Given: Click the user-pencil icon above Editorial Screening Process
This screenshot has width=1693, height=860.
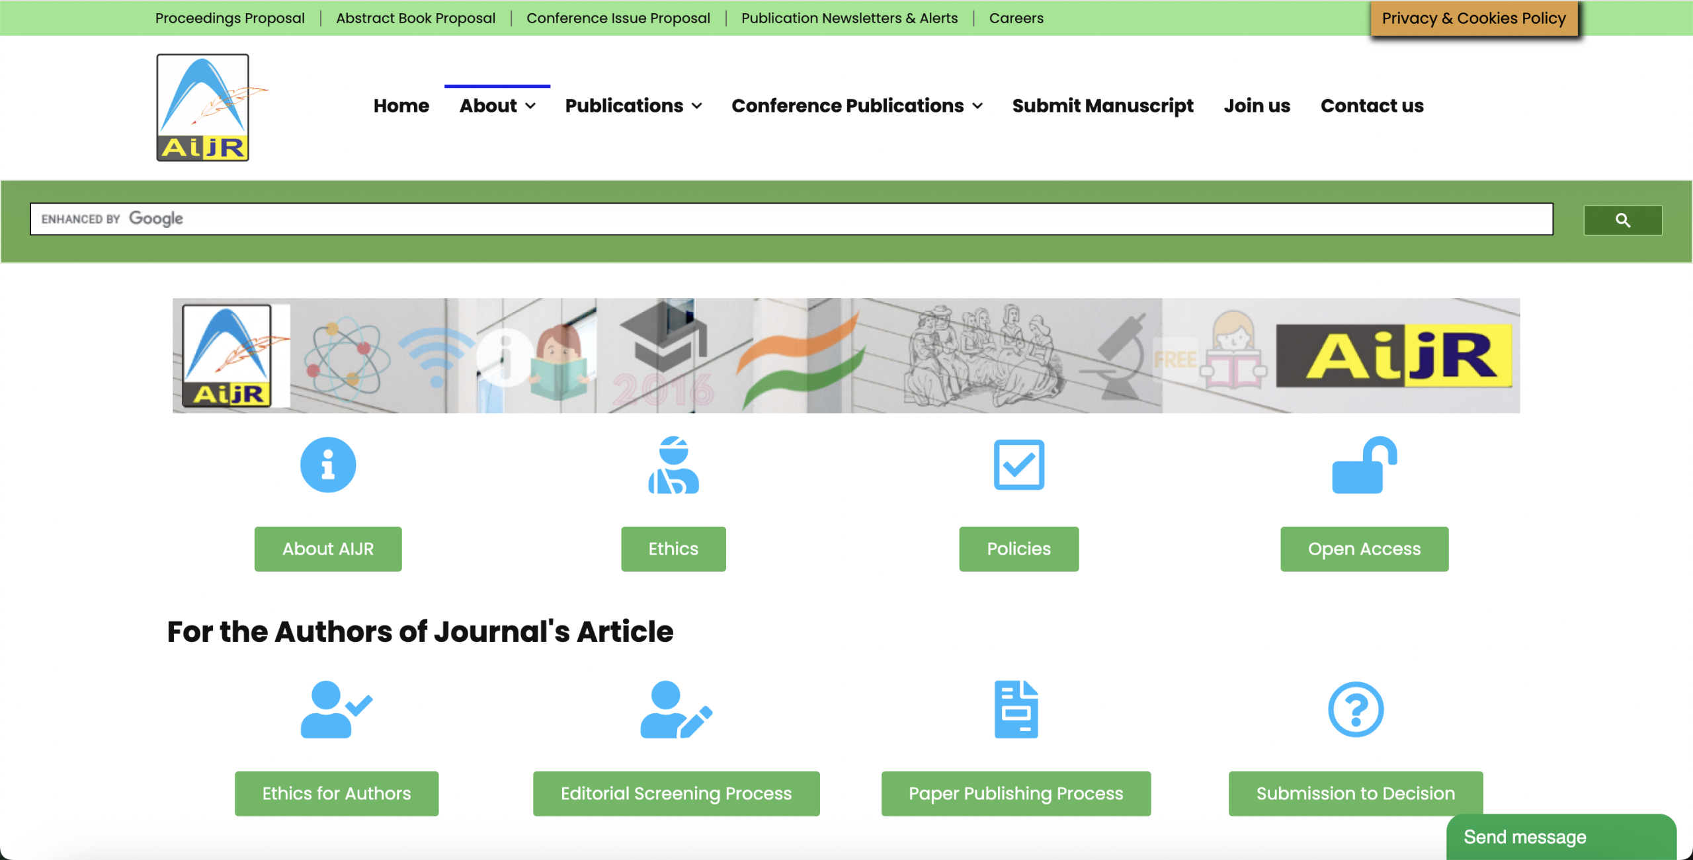Looking at the screenshot, I should [x=676, y=710].
